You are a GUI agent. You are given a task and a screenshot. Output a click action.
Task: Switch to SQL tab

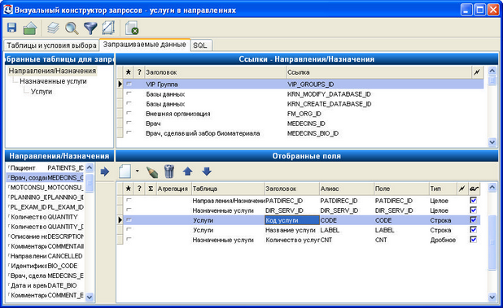202,46
